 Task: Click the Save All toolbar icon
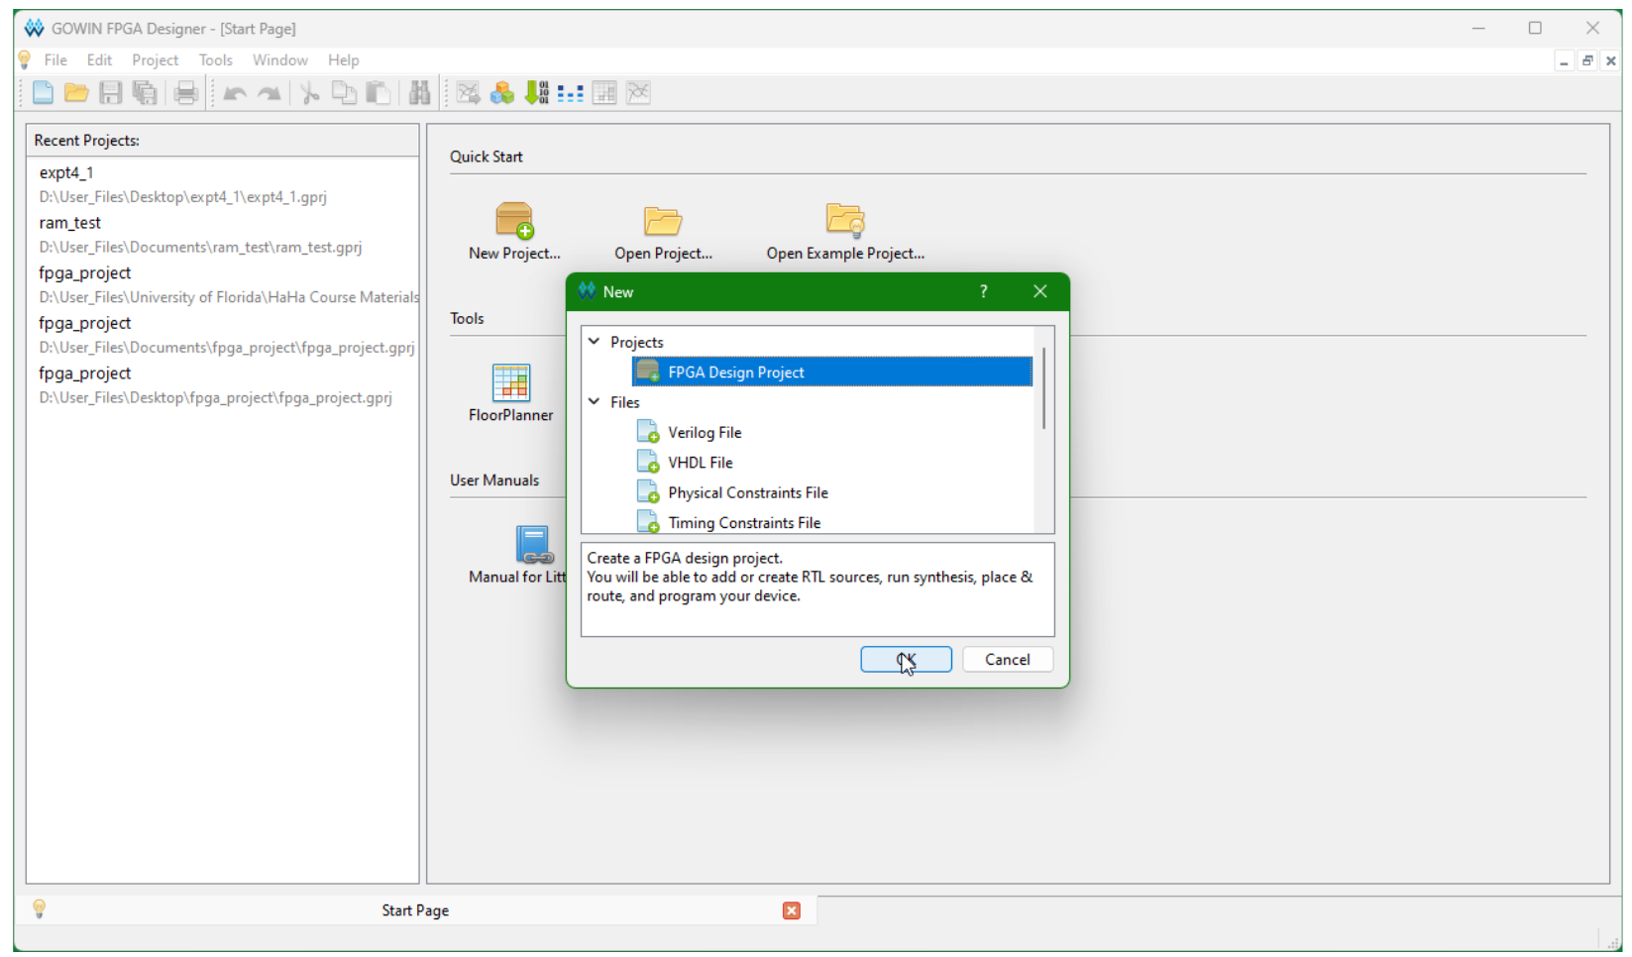point(145,93)
